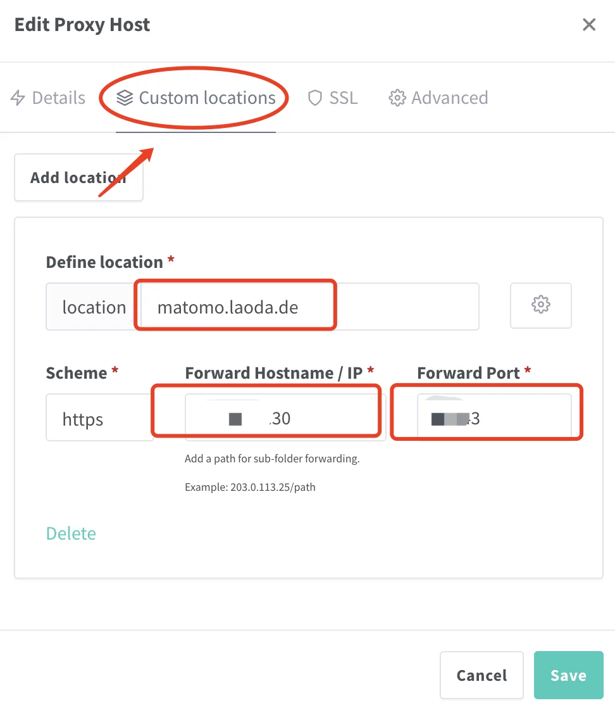Image resolution: width=615 pixels, height=703 pixels.
Task: Click the lightning bolt icon on Details
Action: [x=18, y=98]
